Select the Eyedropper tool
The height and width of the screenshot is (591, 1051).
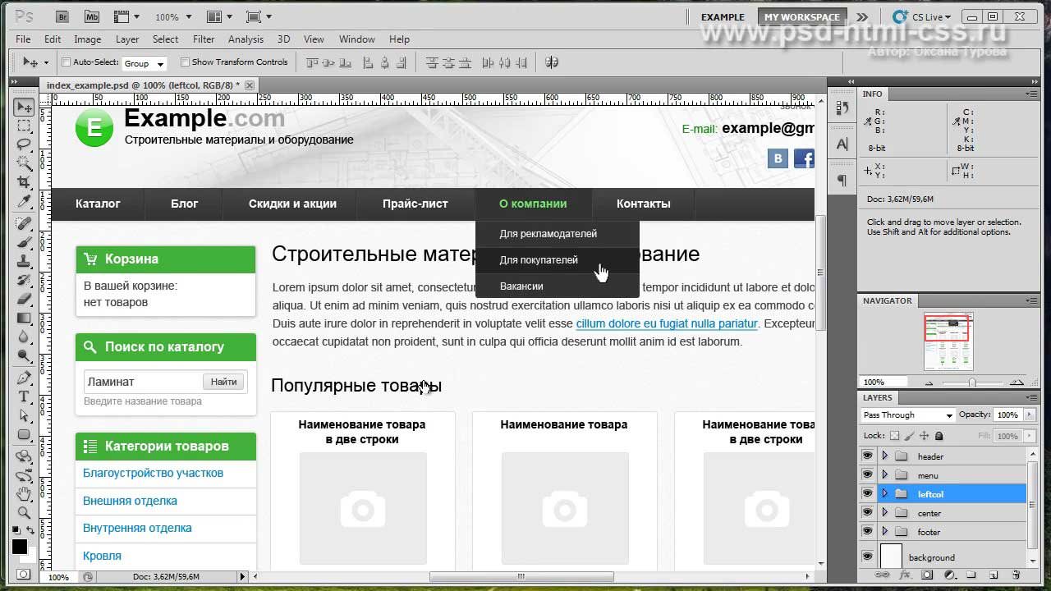24,201
